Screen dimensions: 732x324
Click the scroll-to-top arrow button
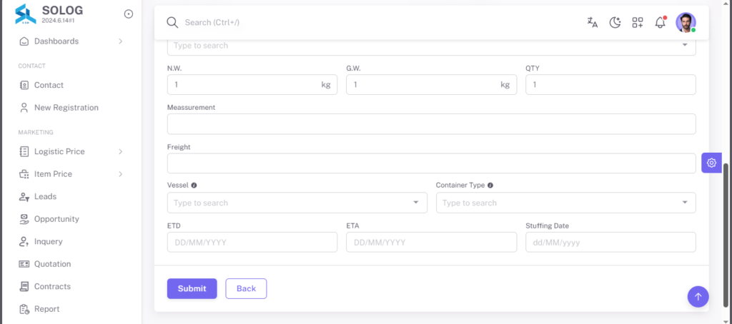click(x=698, y=296)
